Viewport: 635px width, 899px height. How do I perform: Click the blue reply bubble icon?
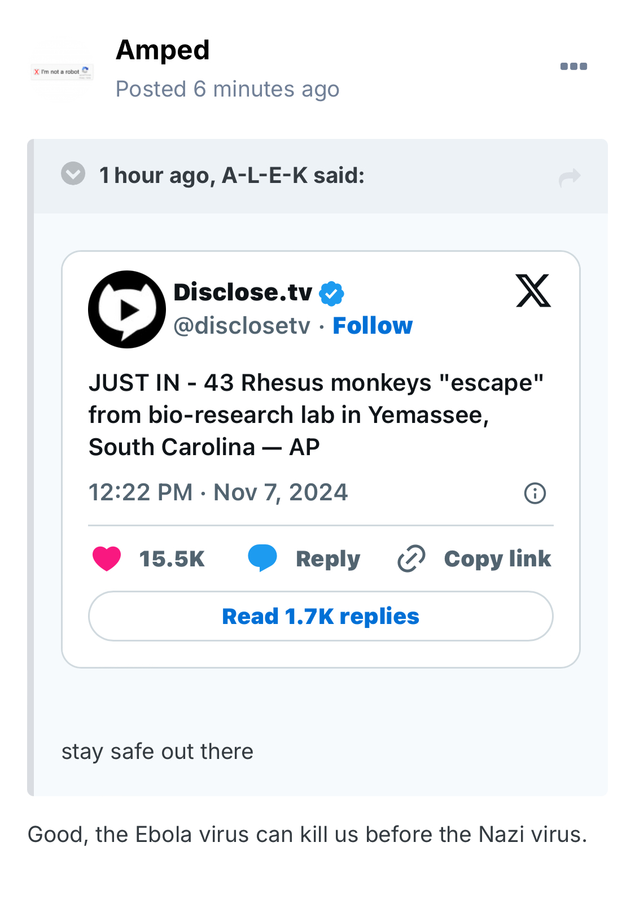[x=262, y=558]
